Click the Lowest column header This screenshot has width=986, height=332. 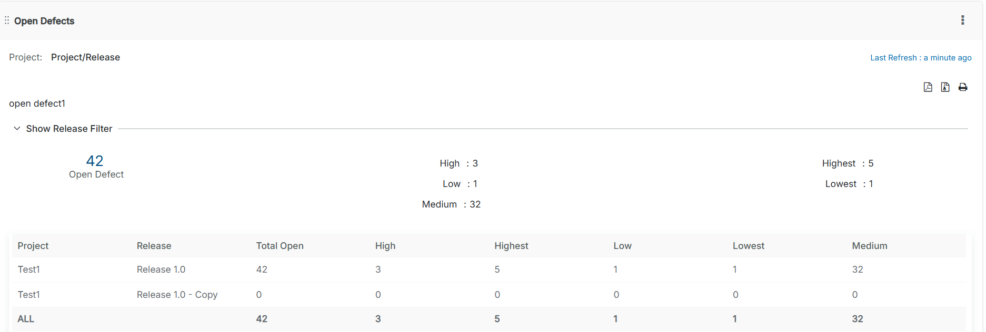(x=748, y=246)
